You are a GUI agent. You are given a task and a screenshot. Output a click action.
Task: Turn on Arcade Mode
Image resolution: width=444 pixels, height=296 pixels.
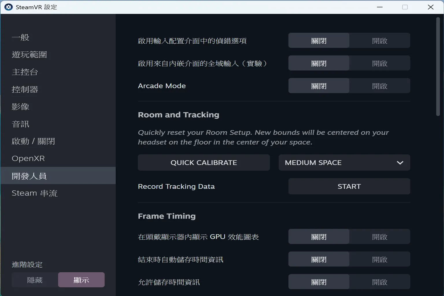click(x=380, y=85)
